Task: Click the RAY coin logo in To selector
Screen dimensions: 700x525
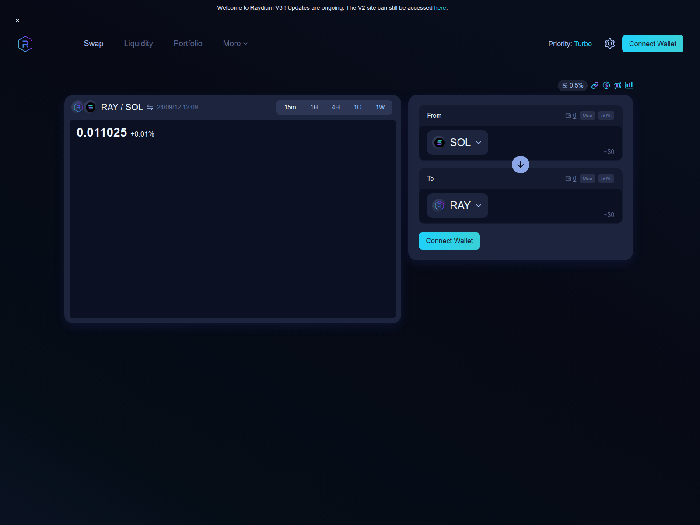Action: tap(439, 206)
